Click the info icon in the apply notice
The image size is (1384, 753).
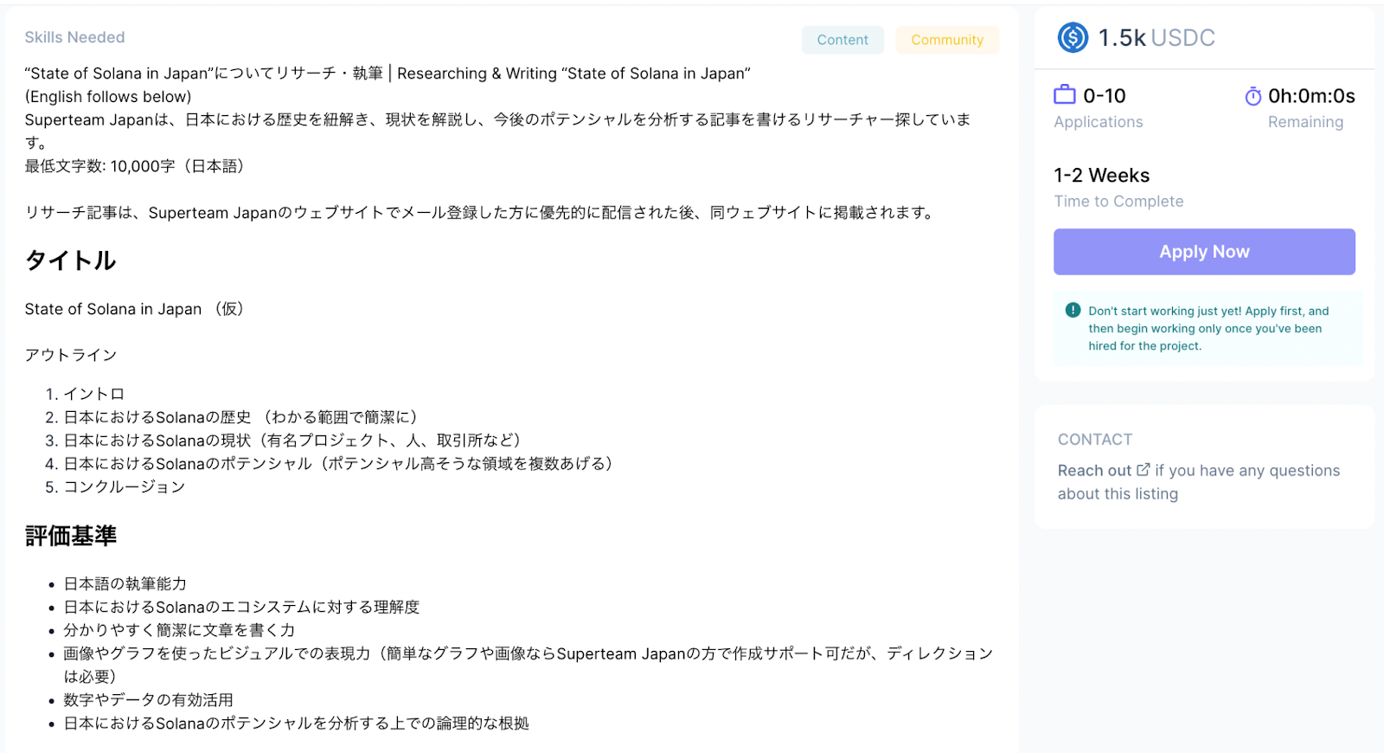pos(1073,310)
